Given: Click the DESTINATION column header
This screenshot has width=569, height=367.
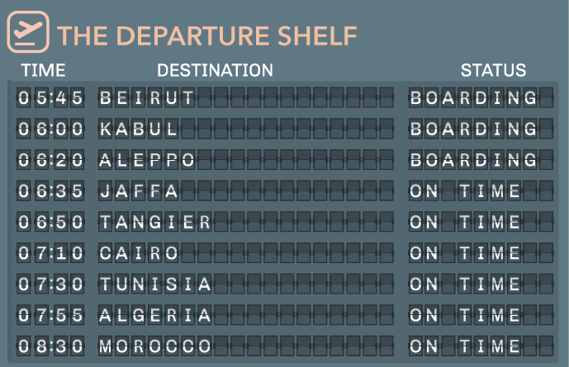Looking at the screenshot, I should point(215,70).
